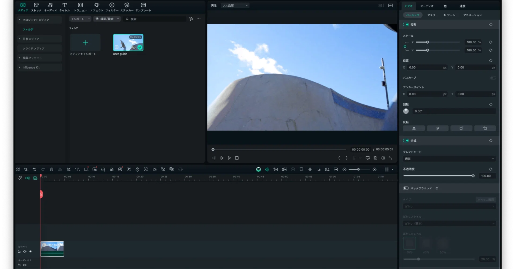Open the マスク sub-tab

431,15
